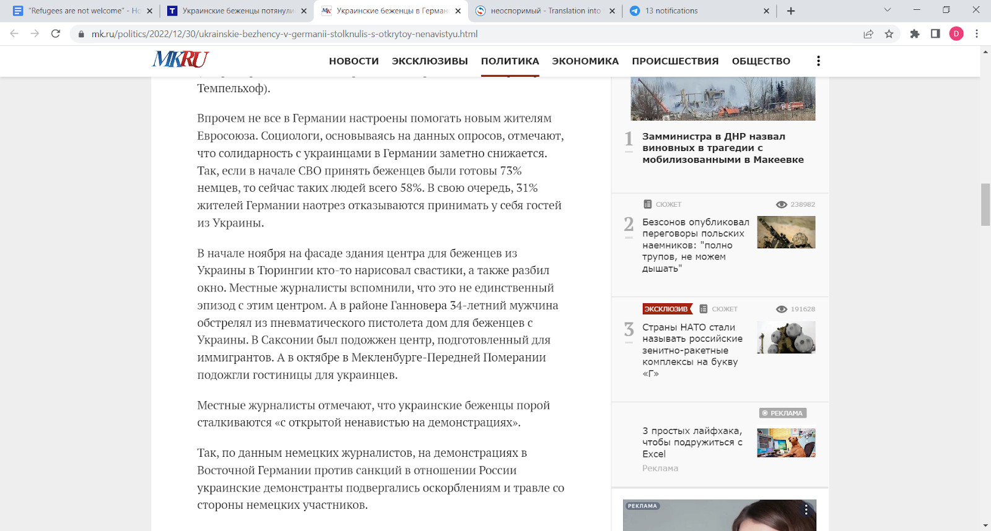Open '3 простых лайфхака' Excel ad link
The image size is (991, 531).
(x=692, y=442)
